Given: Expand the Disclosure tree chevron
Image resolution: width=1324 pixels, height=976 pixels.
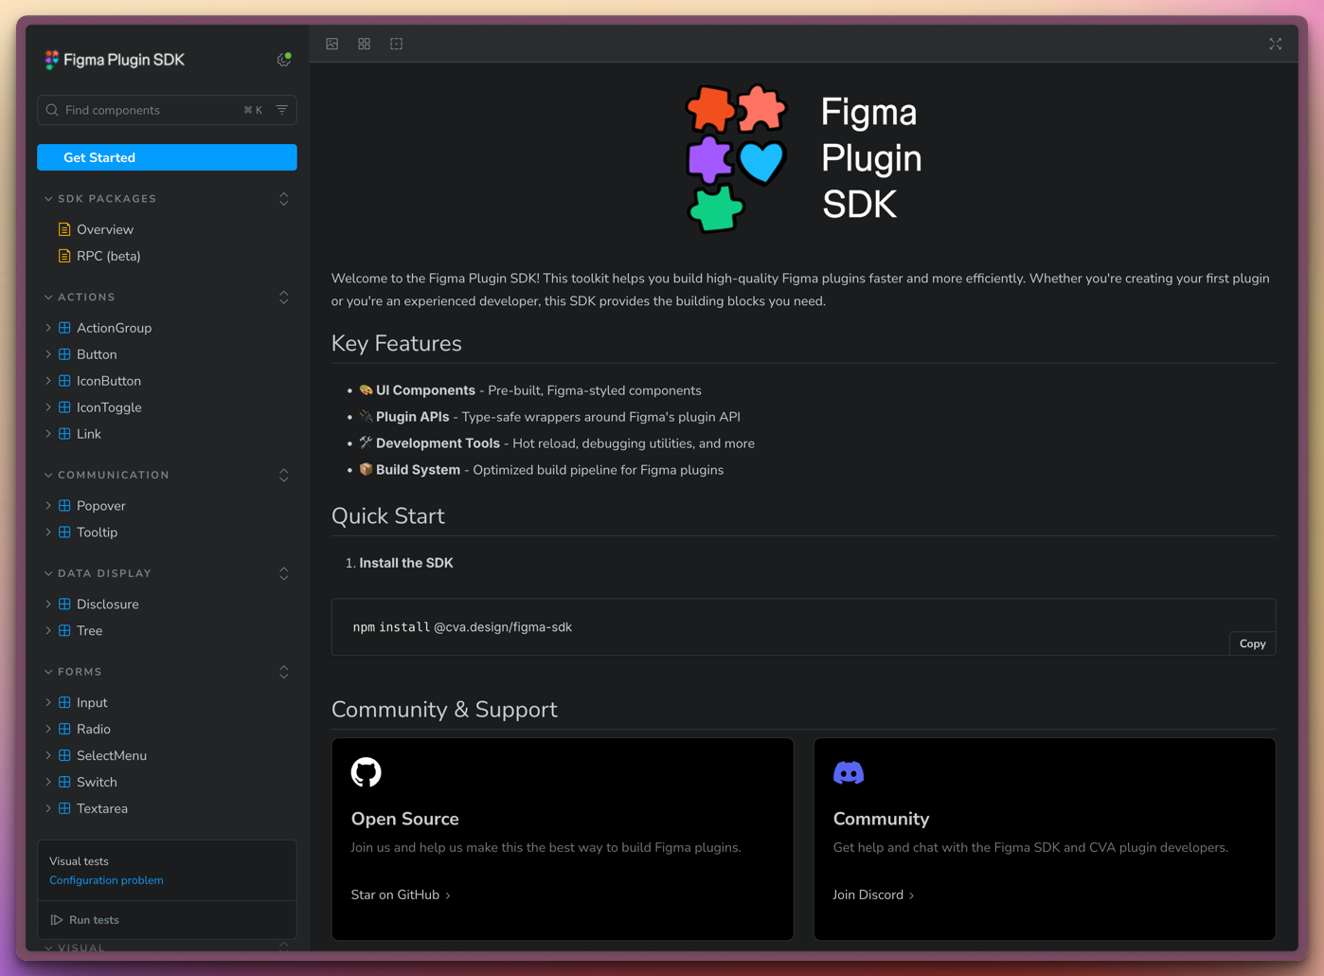Looking at the screenshot, I should tap(48, 605).
